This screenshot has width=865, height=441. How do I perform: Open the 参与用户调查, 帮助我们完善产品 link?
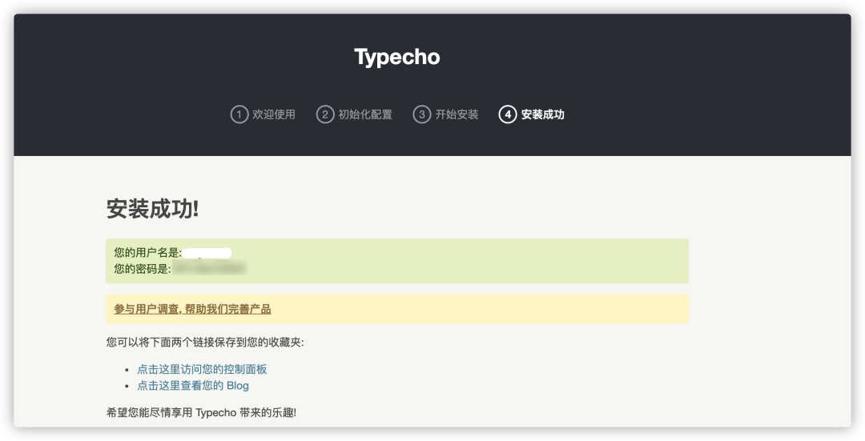[x=192, y=309]
